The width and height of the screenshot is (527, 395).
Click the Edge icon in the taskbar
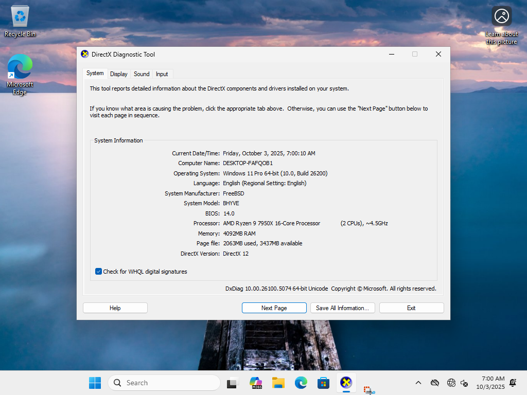[301, 383]
